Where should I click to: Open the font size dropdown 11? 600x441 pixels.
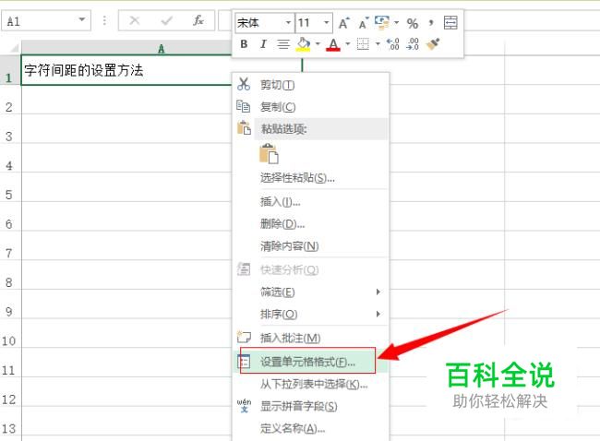coord(326,23)
